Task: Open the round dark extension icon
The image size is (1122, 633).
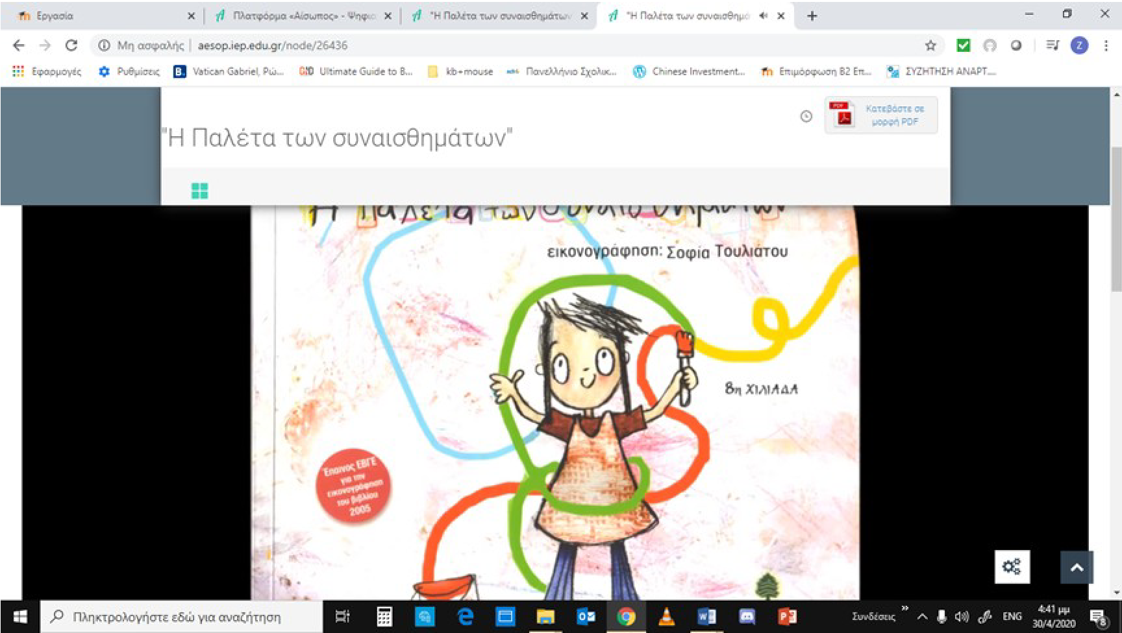Action: [1016, 45]
